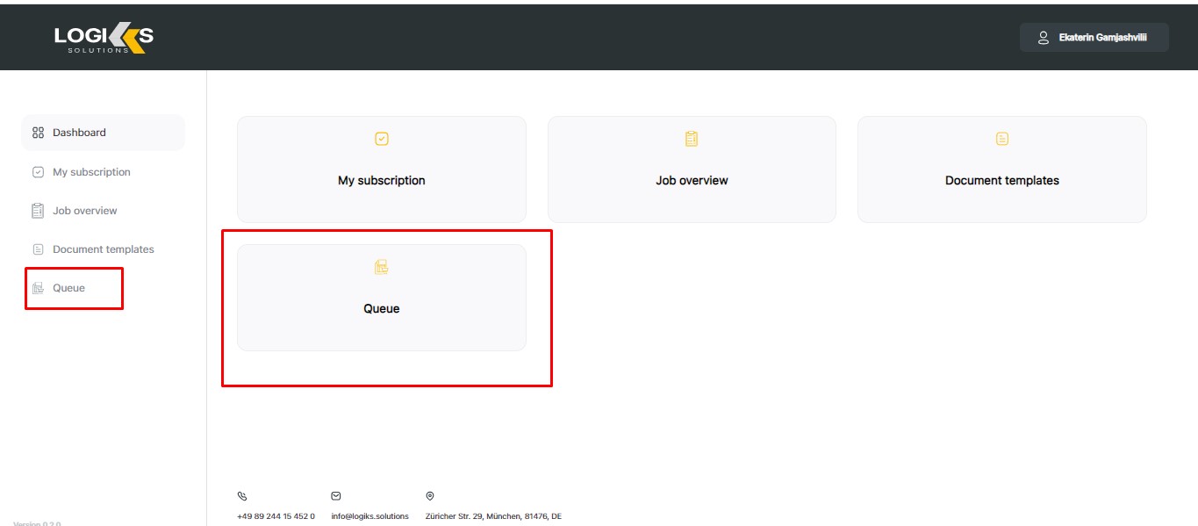Open the Job overview card title
The image size is (1198, 526).
point(692,181)
